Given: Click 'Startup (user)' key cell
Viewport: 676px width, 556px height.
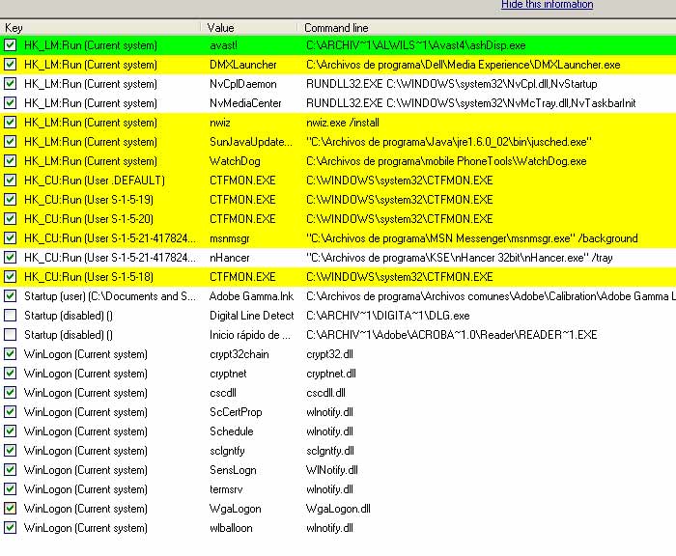Looking at the screenshot, I should coord(110,296).
